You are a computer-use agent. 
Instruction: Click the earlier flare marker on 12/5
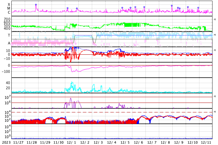click(122, 8)
